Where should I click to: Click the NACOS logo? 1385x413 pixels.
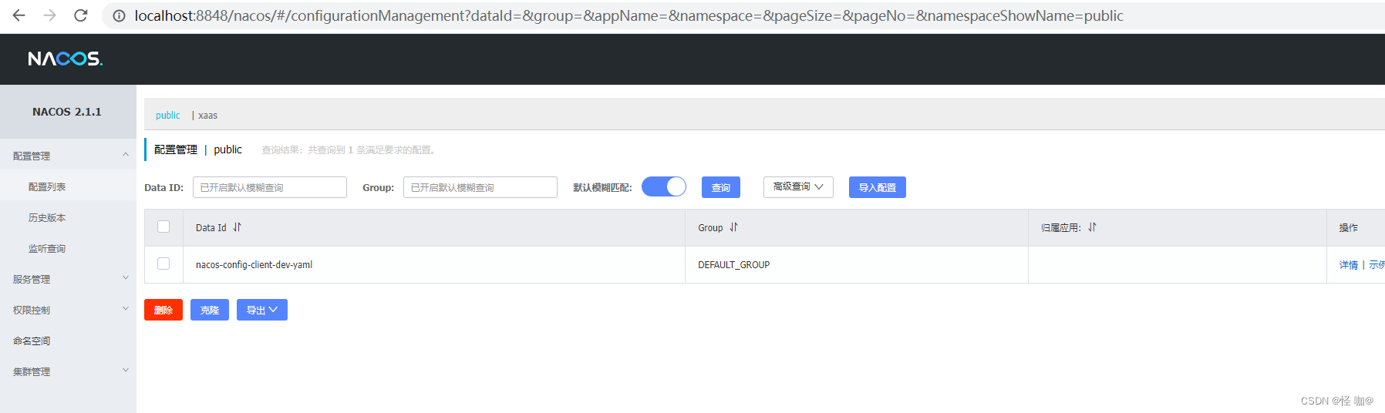[x=66, y=59]
